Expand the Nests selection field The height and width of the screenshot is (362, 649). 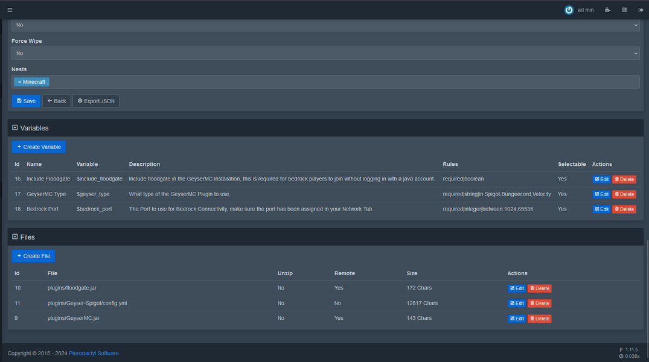tap(325, 81)
